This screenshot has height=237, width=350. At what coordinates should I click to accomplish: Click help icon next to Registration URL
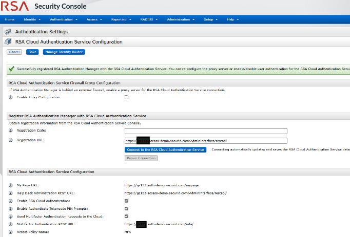[10, 140]
